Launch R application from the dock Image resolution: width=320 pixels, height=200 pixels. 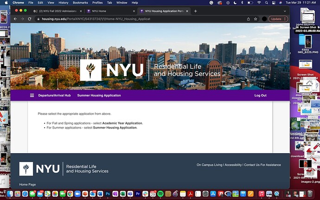pyautogui.click(x=228, y=194)
